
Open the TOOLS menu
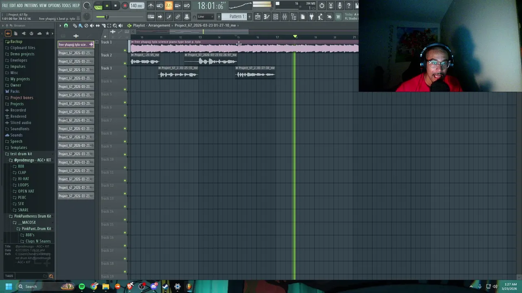(x=66, y=6)
